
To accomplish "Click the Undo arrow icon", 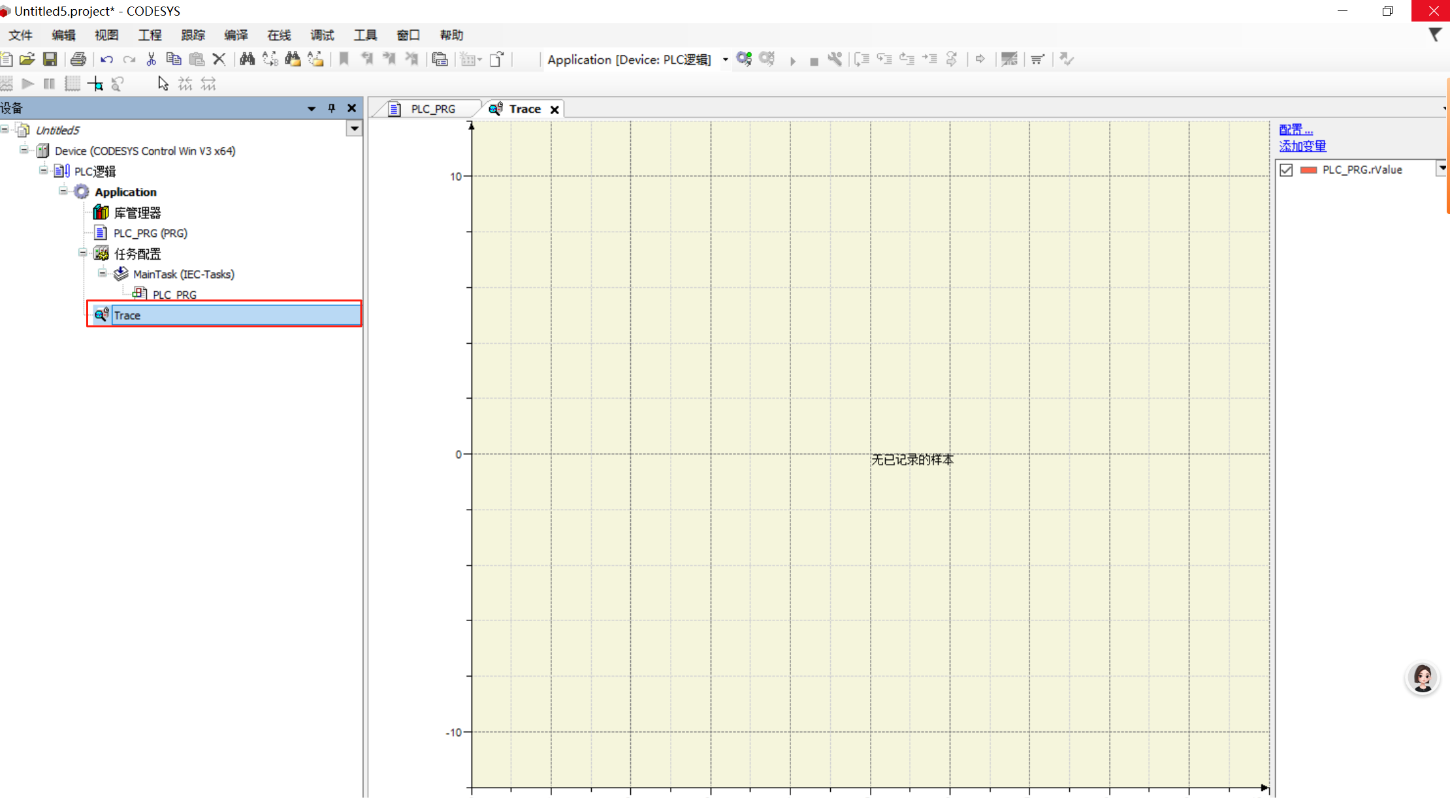I will click(x=106, y=59).
